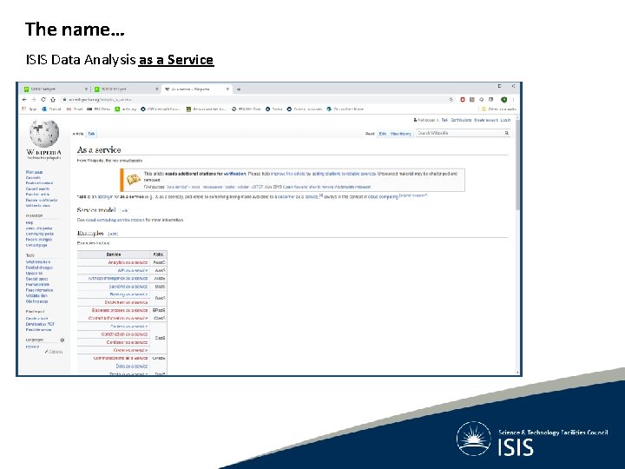Click the green shield extension icon
Viewport: 625px width, 469px height.
503,99
